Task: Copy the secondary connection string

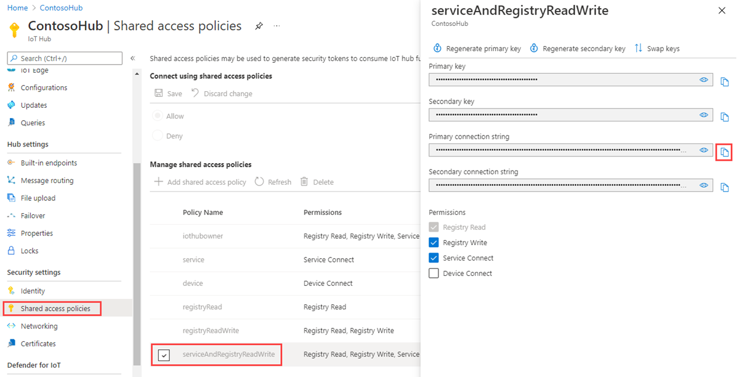Action: coord(724,187)
